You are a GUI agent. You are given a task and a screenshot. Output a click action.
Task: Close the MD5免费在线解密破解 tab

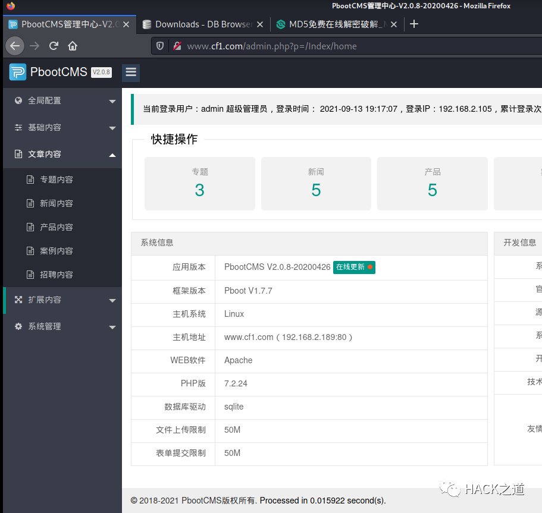click(394, 24)
